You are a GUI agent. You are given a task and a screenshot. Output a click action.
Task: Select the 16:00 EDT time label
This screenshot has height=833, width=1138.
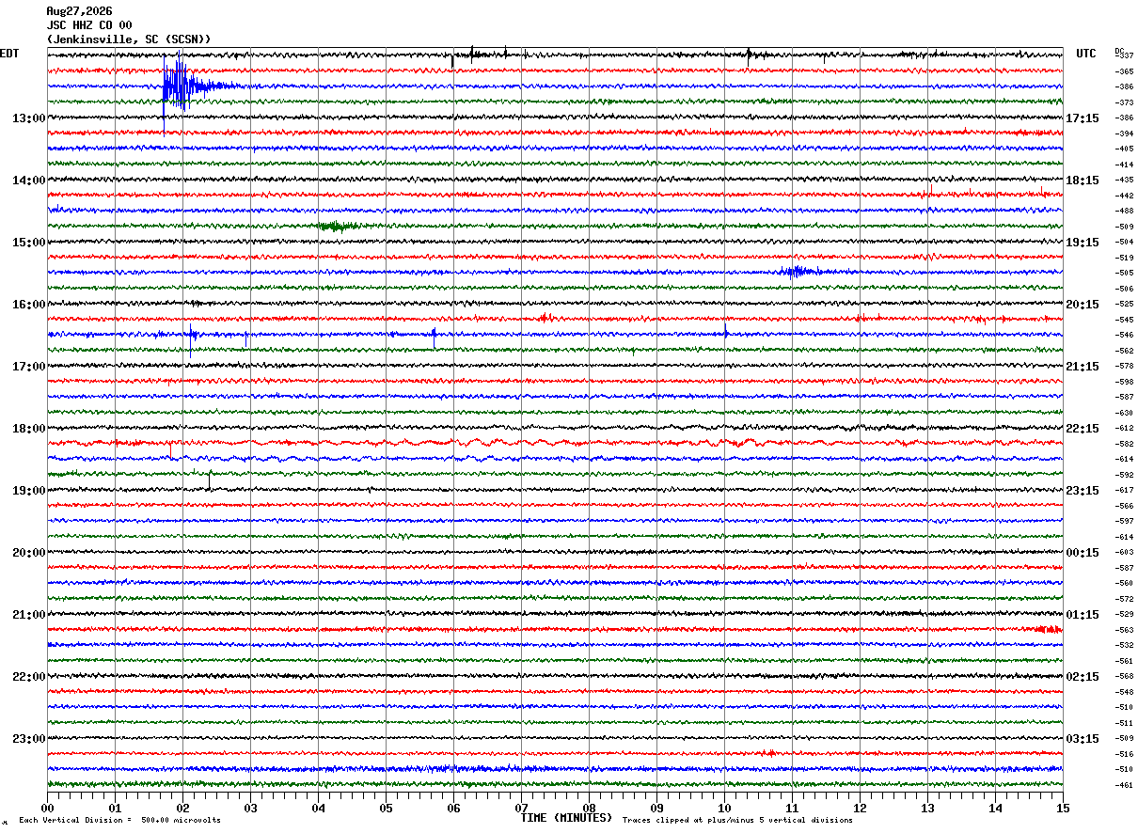point(29,304)
